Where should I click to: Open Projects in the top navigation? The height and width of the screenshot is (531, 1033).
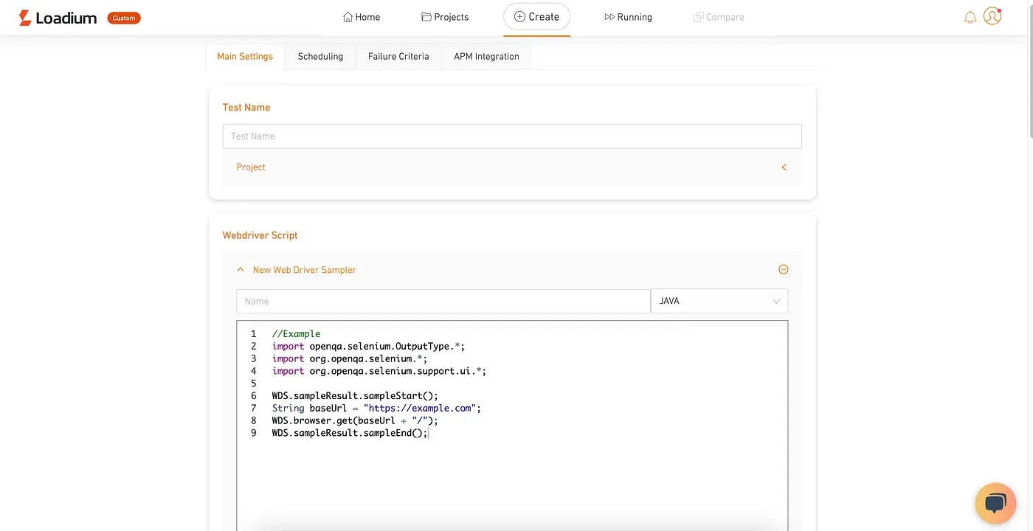[445, 17]
